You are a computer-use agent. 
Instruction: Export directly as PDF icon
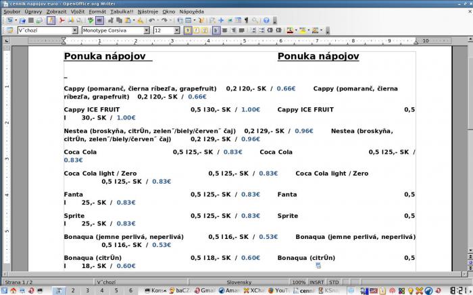tap(62, 20)
